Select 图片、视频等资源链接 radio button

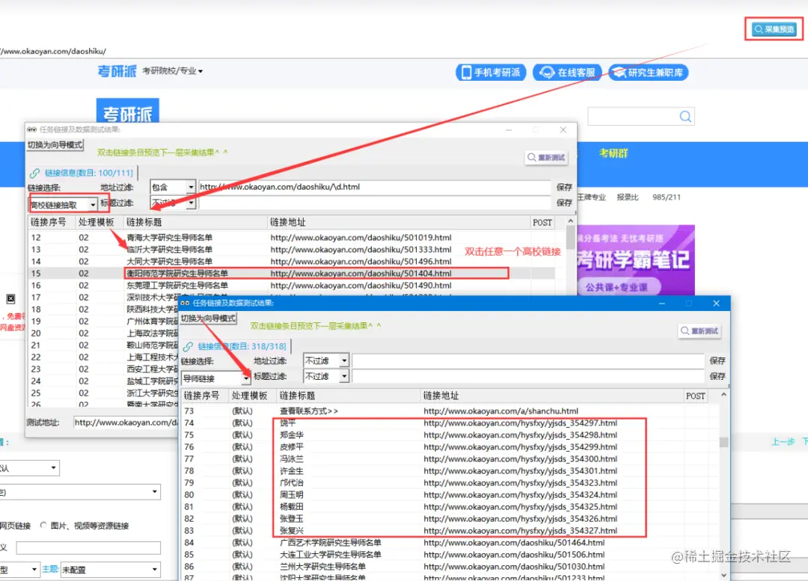43,526
